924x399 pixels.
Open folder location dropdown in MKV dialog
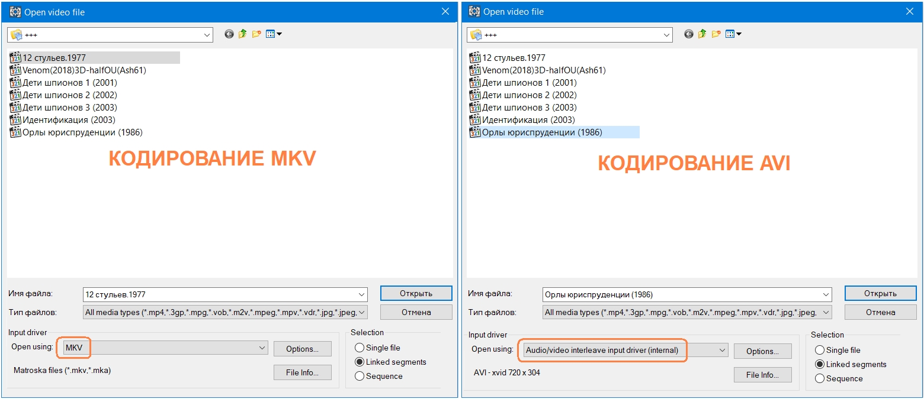(207, 35)
